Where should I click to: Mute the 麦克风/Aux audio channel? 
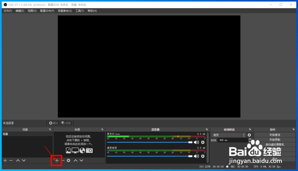pos(196,142)
